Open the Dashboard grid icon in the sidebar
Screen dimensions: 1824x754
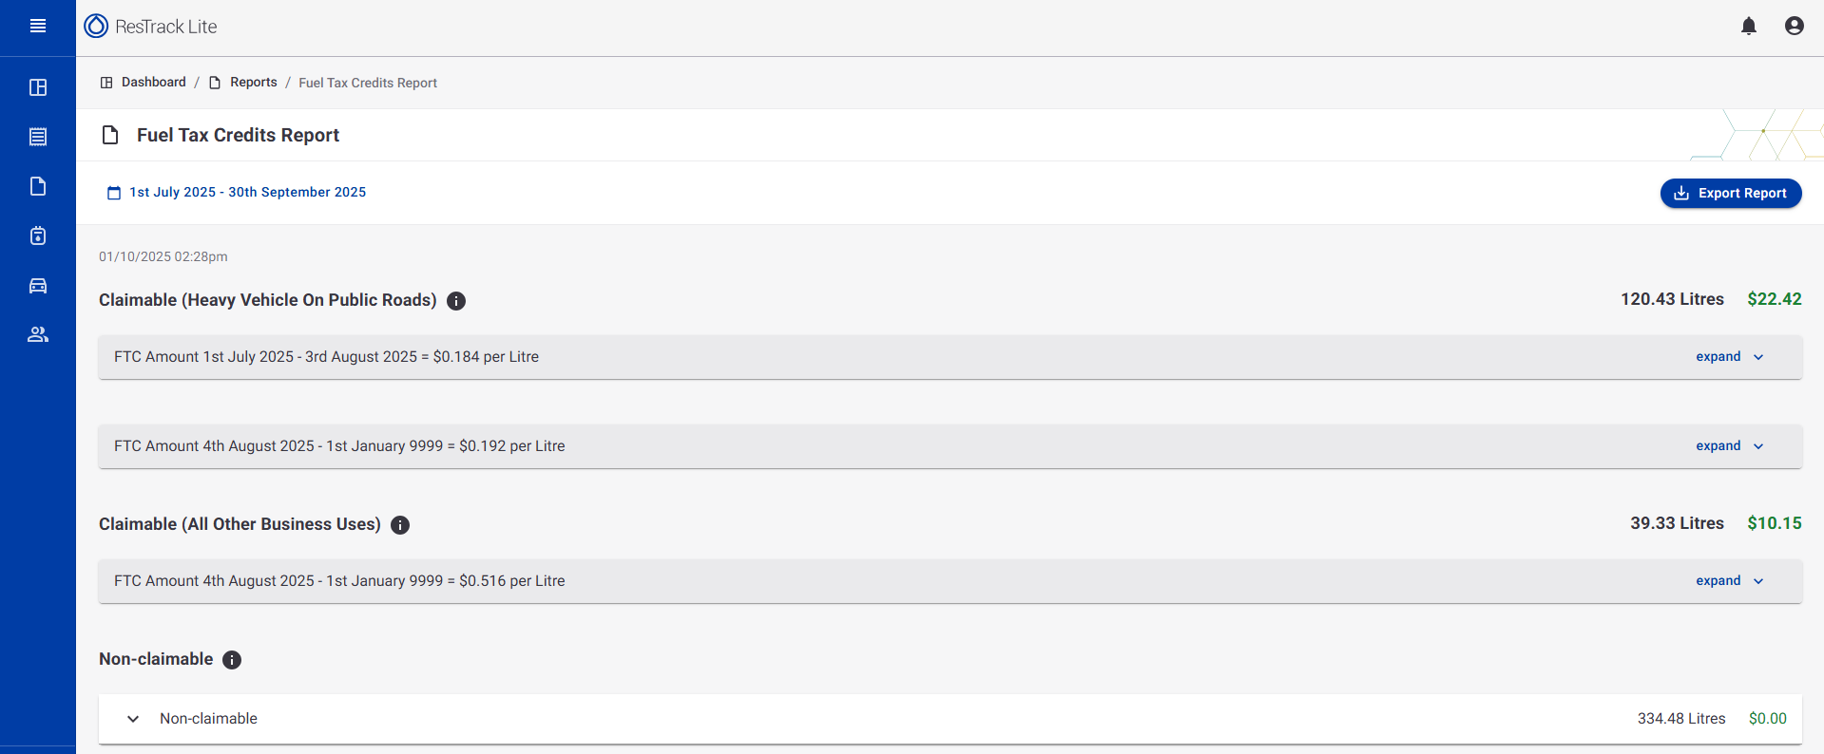[x=37, y=87]
